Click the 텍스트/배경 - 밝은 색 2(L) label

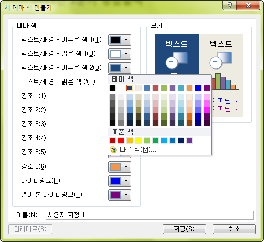click(58, 82)
